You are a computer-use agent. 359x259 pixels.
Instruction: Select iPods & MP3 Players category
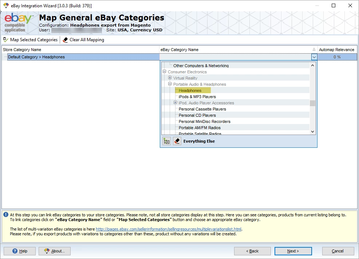tap(197, 97)
